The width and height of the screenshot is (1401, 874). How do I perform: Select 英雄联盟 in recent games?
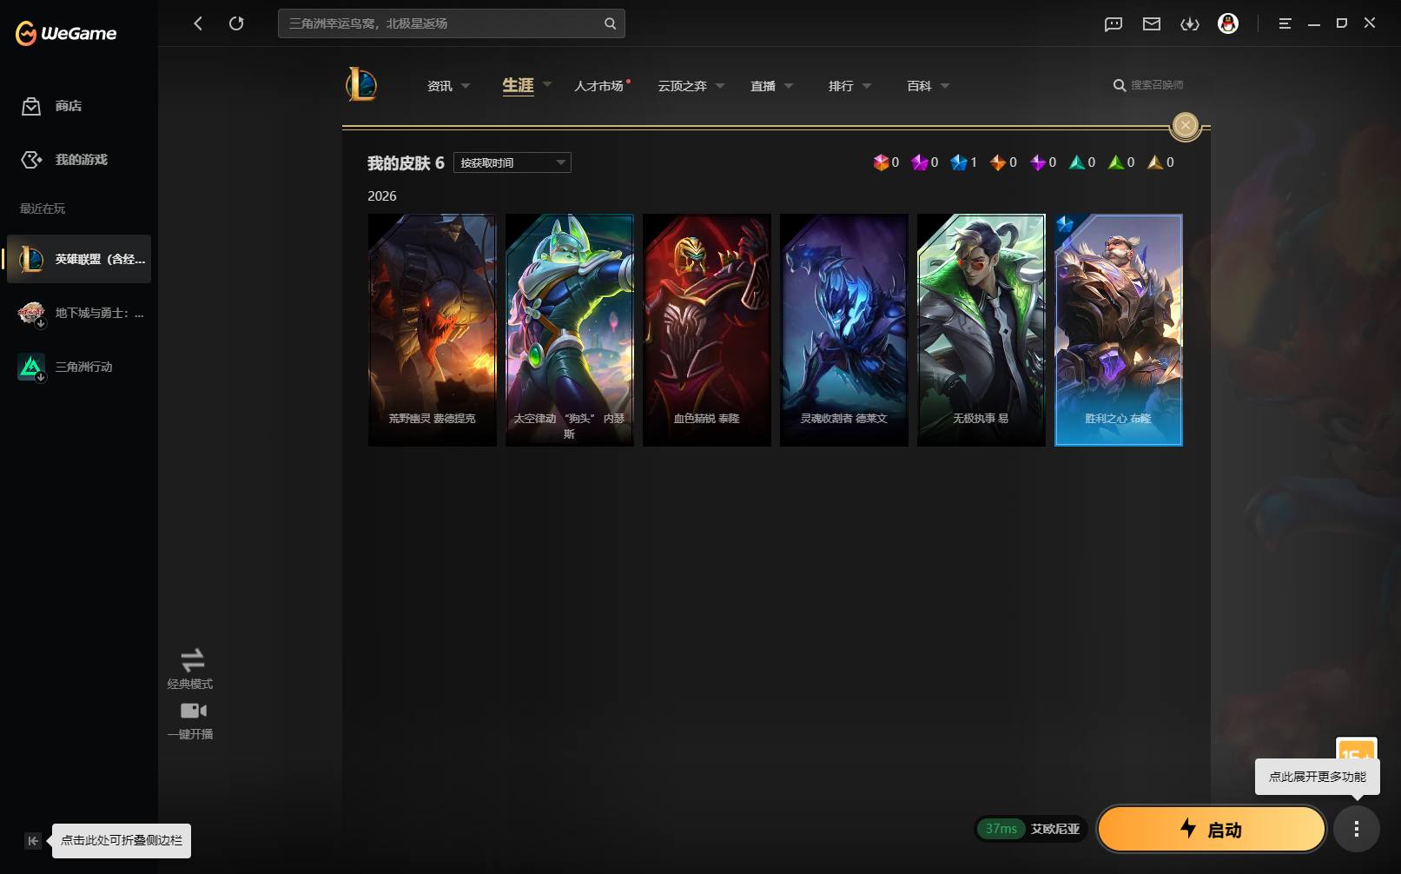[79, 259]
